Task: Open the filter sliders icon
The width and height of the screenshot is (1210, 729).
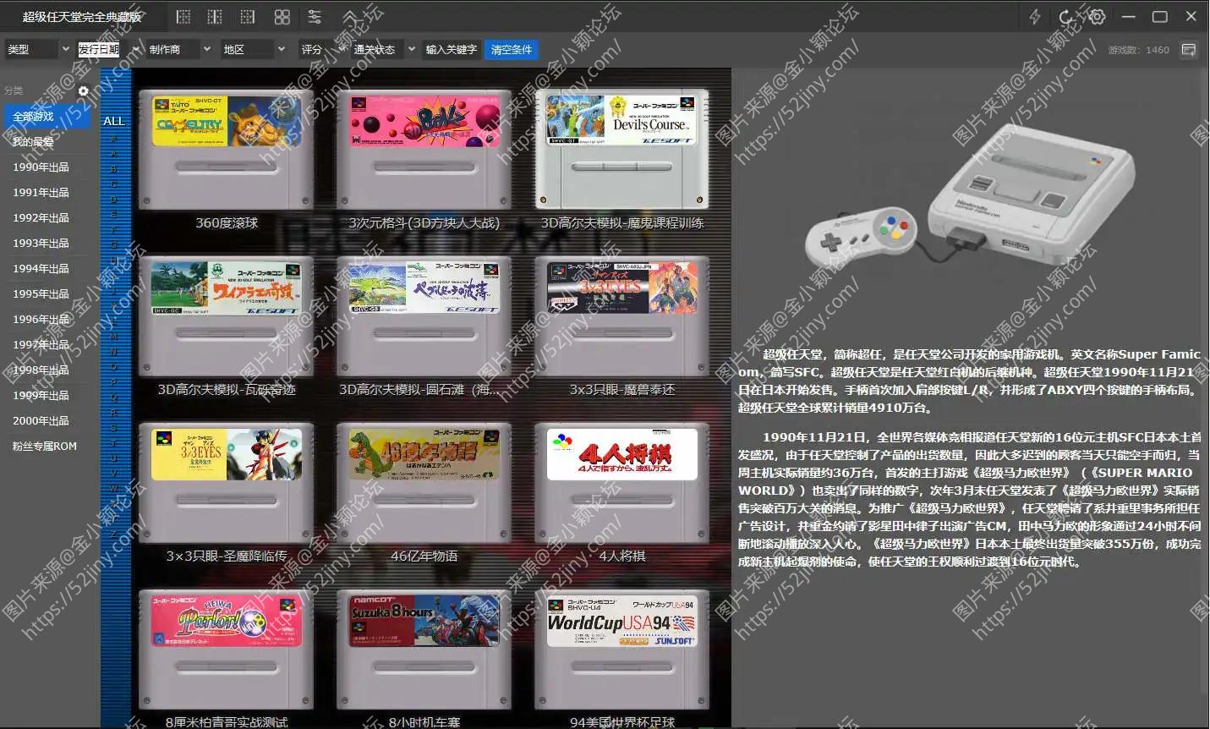Action: click(315, 16)
